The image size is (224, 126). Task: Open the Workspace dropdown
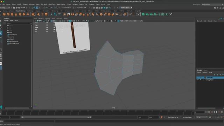pyautogui.click(x=212, y=5)
